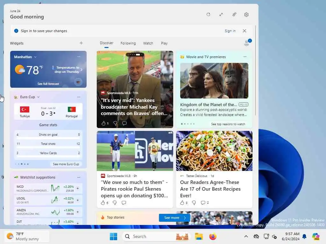Open the share feedback icon in header
Screen dimensions: 326x244
(x=234, y=15)
